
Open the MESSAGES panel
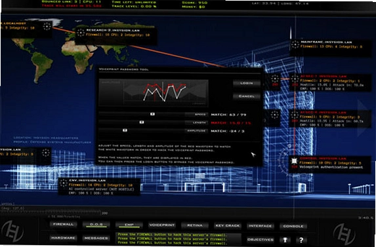96,238
